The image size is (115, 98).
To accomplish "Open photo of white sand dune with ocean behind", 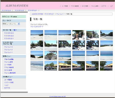I will click(x=107, y=45).
